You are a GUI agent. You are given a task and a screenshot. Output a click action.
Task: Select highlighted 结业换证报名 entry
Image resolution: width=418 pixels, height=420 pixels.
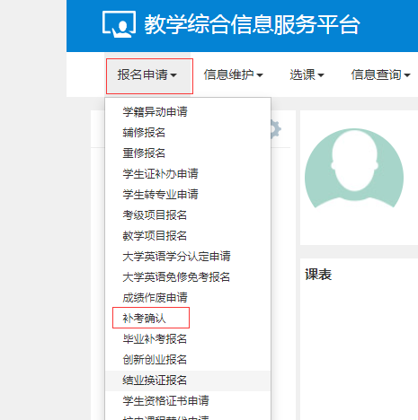click(188, 381)
